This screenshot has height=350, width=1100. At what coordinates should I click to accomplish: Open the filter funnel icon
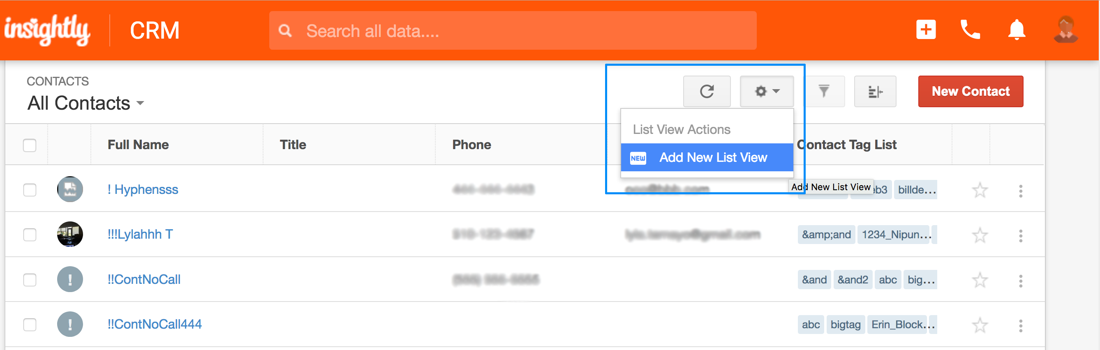pyautogui.click(x=824, y=91)
